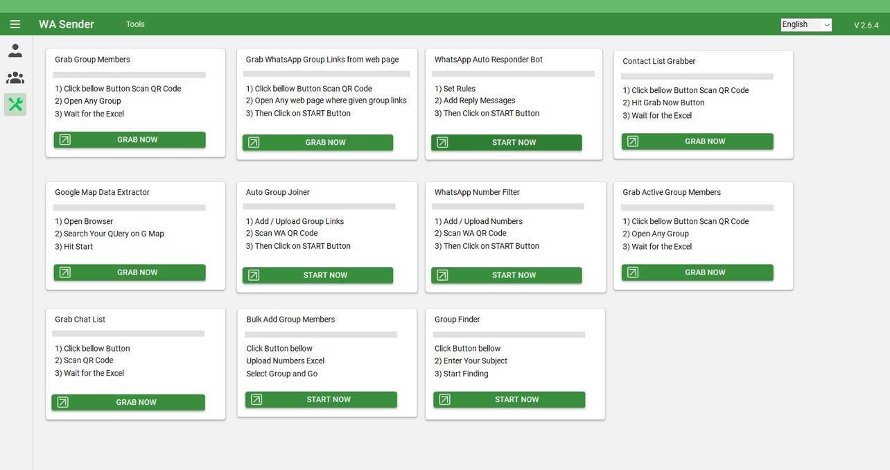Click the WhatsApp Auto Responder Bot title
This screenshot has width=890, height=470.
pos(489,60)
